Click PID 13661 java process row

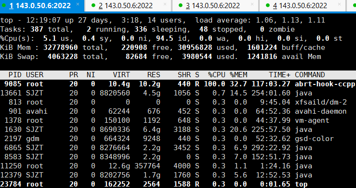click(178, 93)
